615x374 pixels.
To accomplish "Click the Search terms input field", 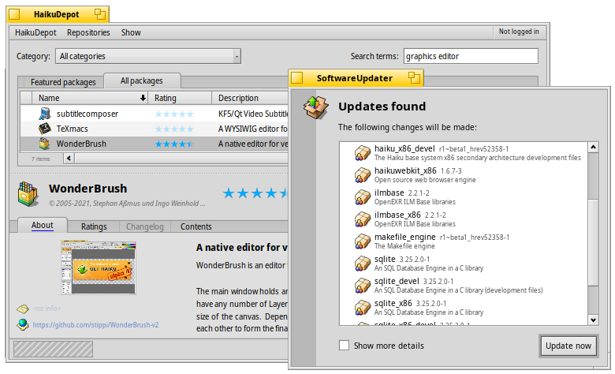I will [471, 56].
